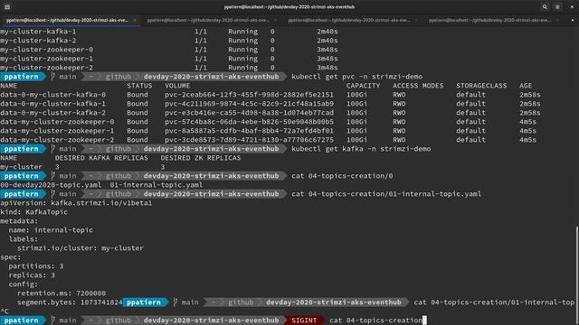Click volume ID starting pvc-8a5887a5

click(250, 131)
